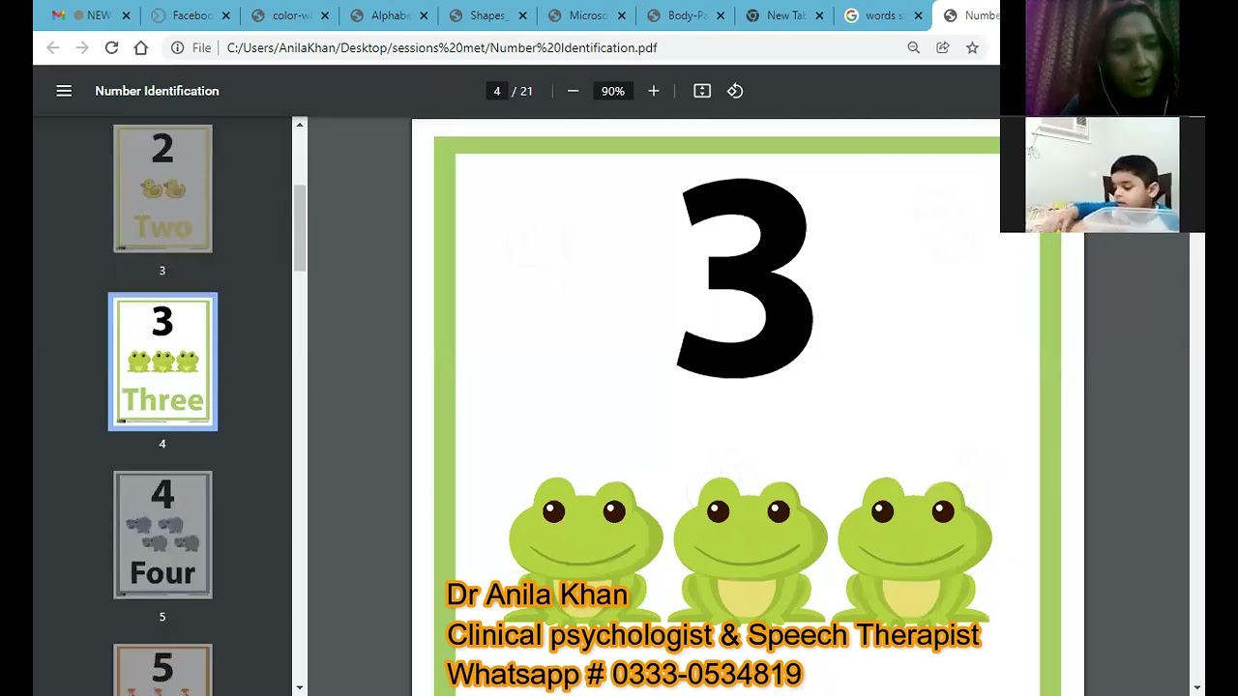Open the Four page thumbnail
The width and height of the screenshot is (1238, 696).
[162, 535]
